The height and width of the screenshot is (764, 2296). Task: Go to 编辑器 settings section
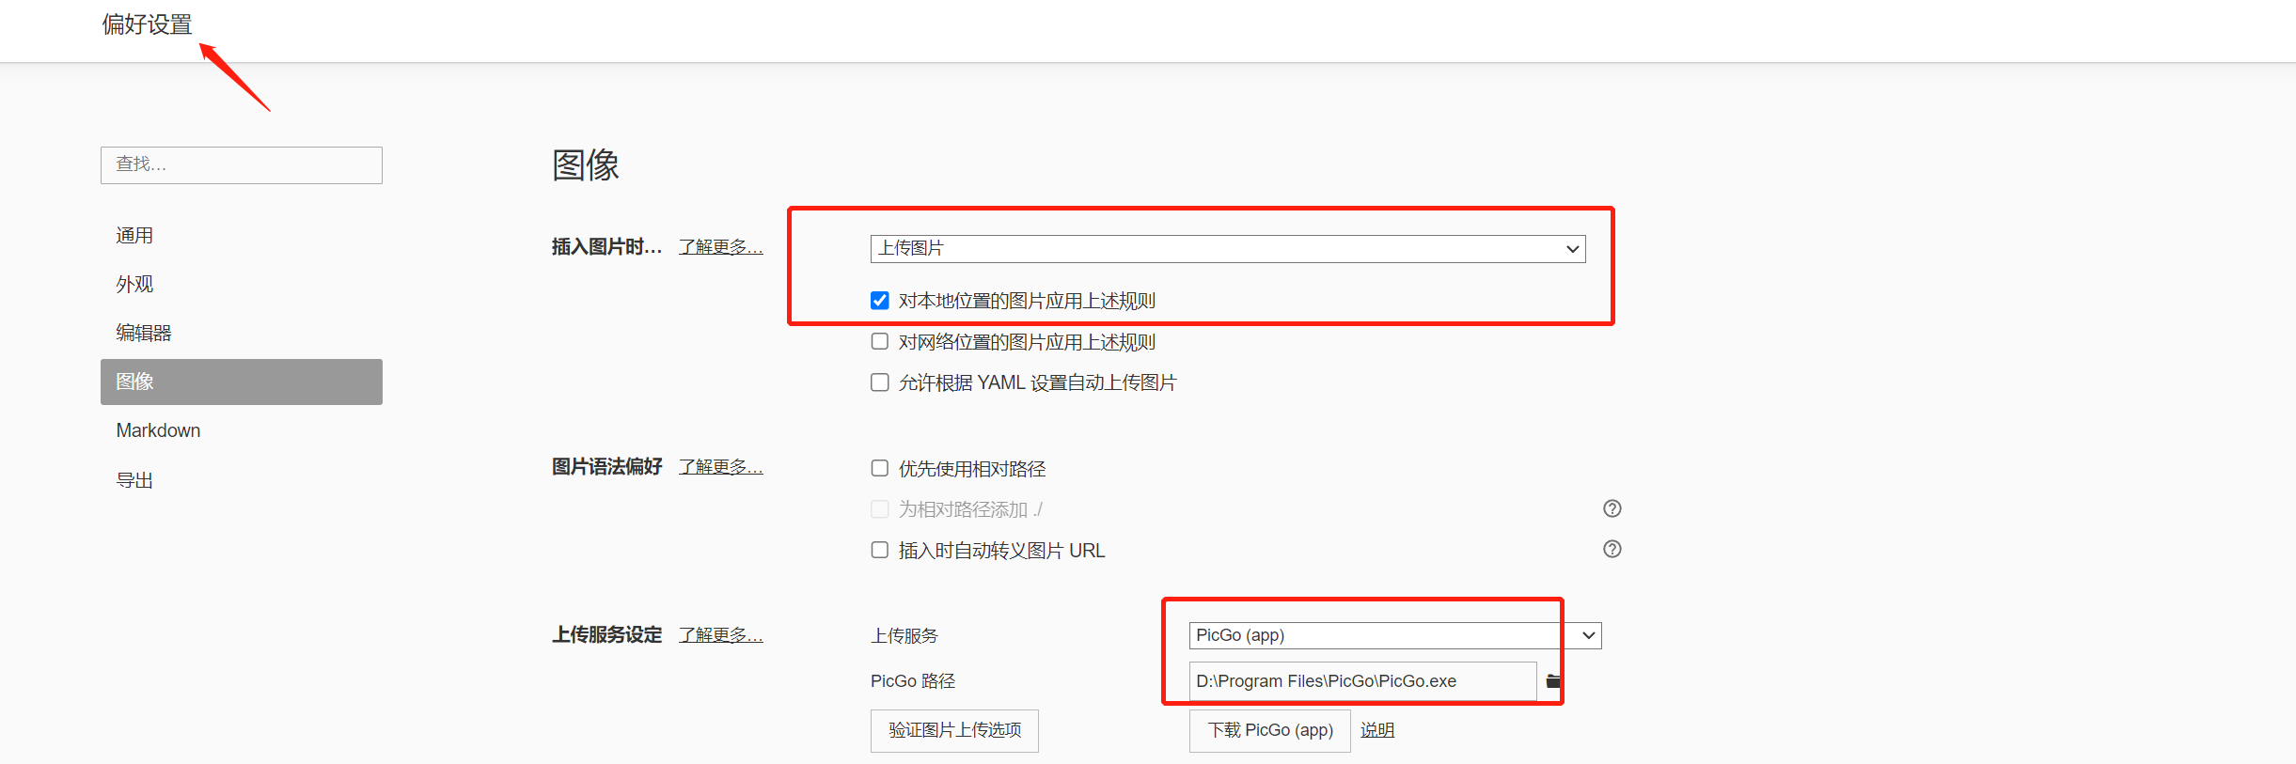144,333
